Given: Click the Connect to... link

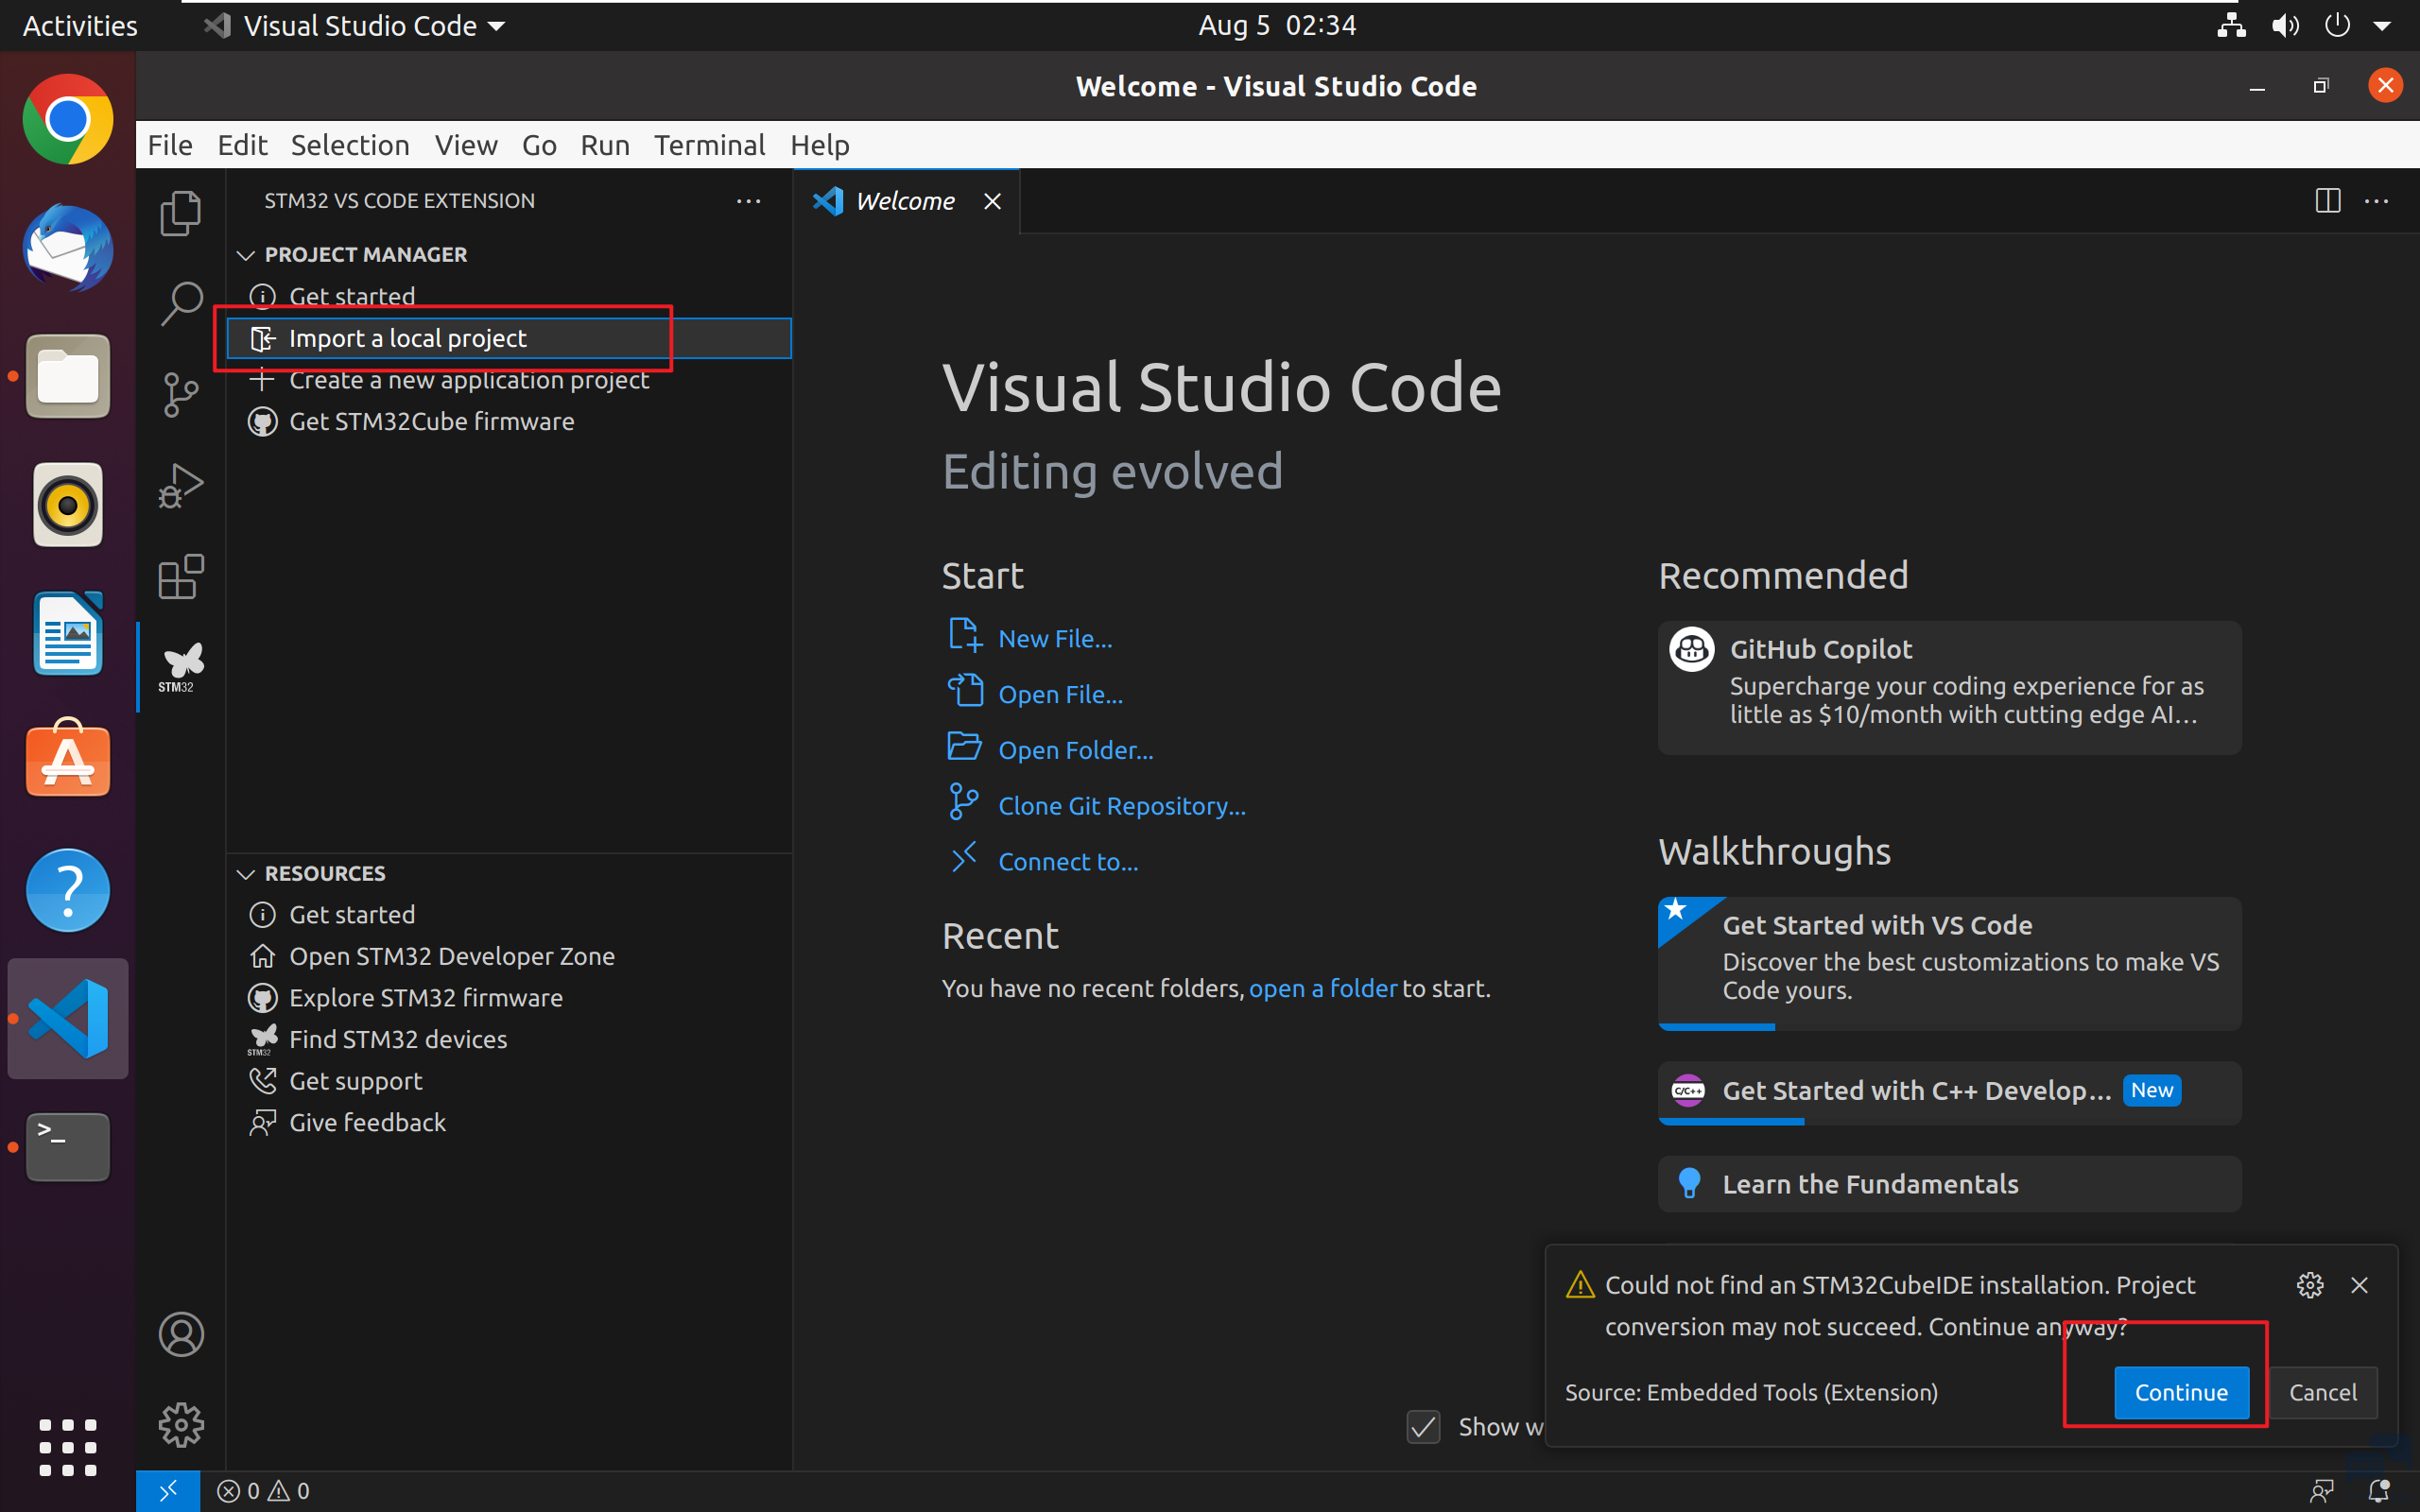Looking at the screenshot, I should coord(1068,862).
